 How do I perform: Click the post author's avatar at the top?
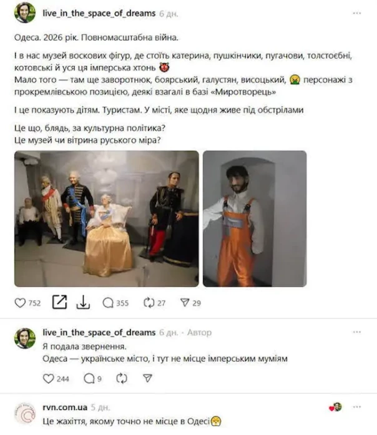coord(25,12)
